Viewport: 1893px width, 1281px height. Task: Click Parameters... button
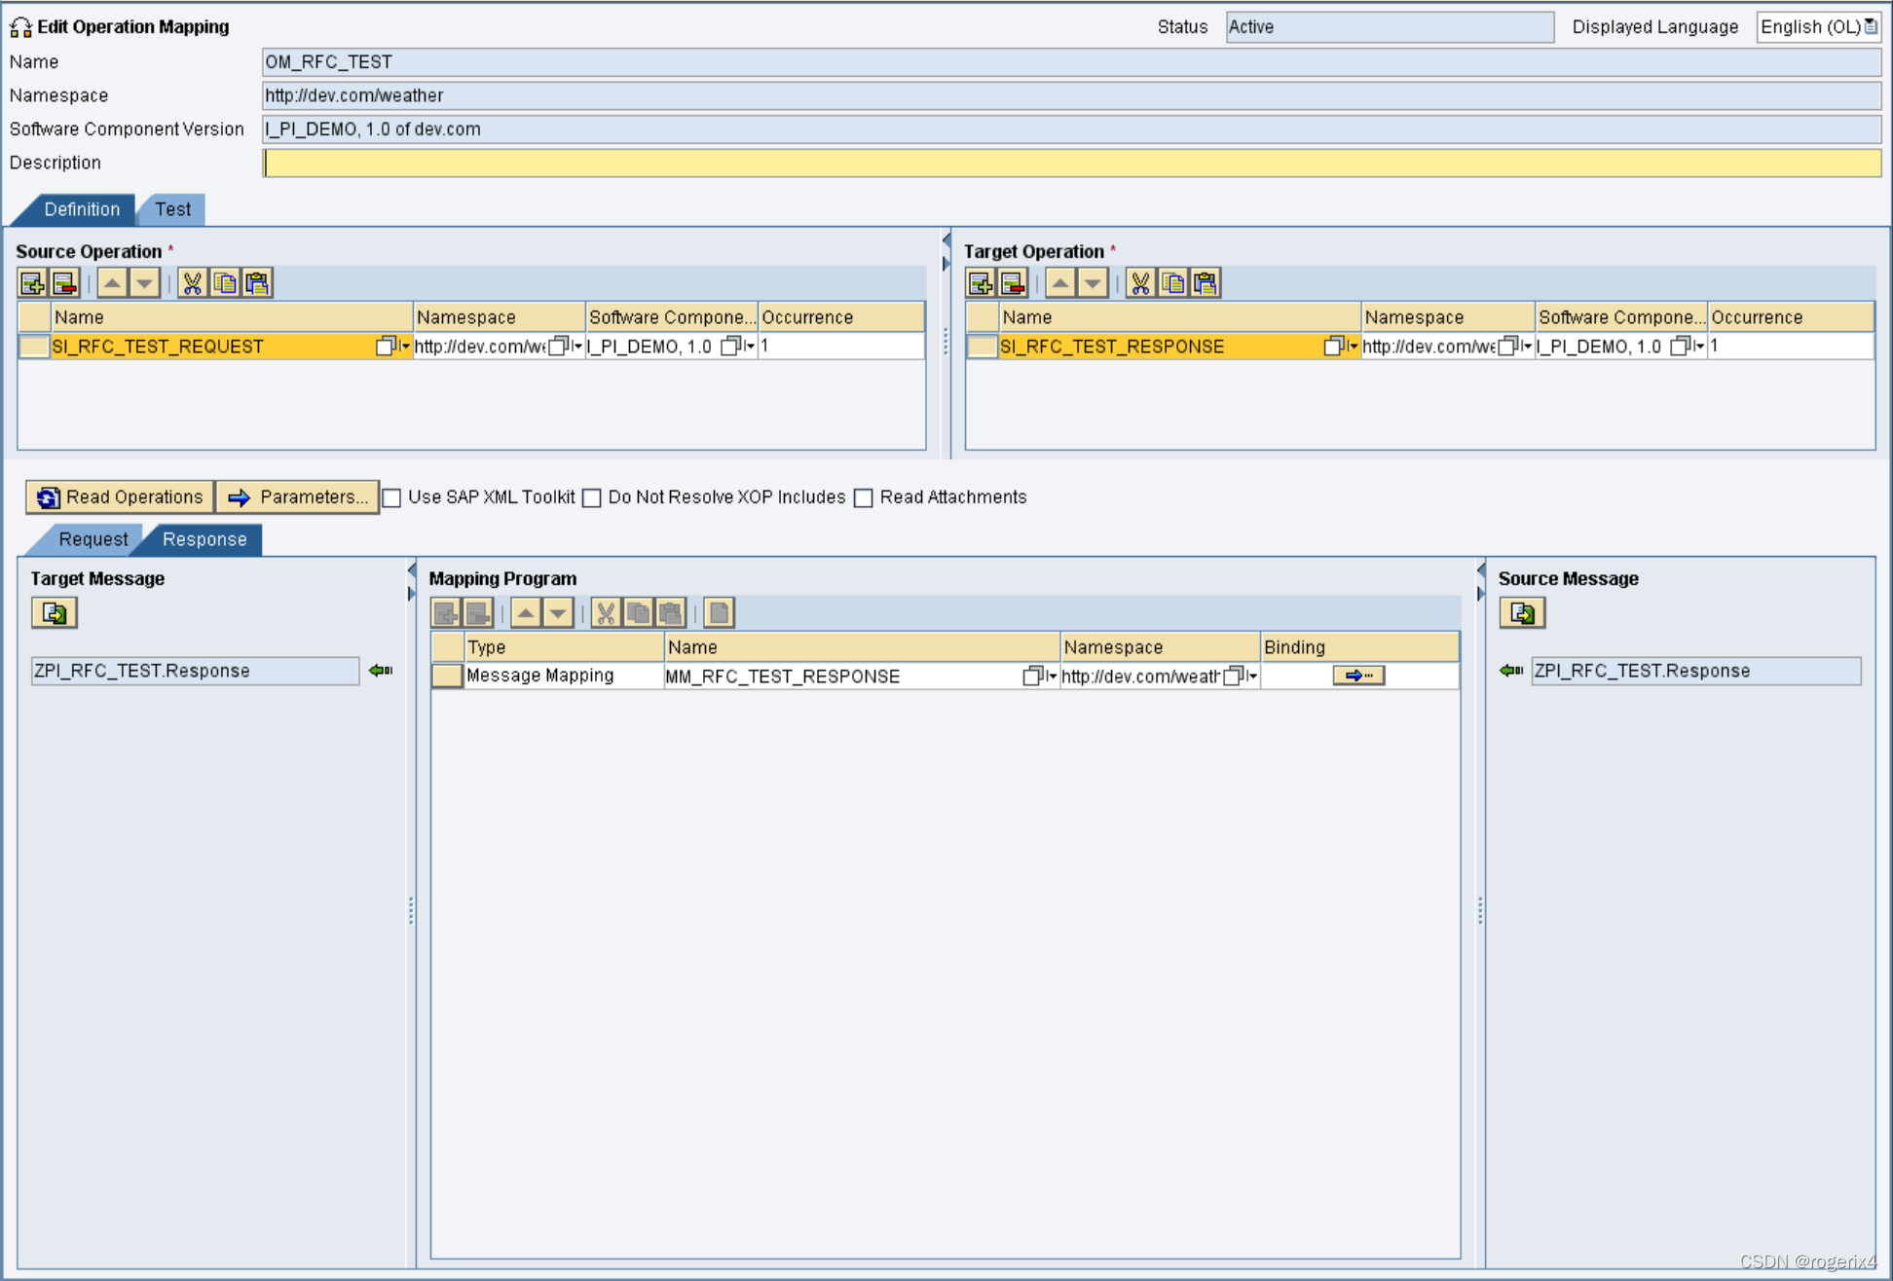(298, 497)
